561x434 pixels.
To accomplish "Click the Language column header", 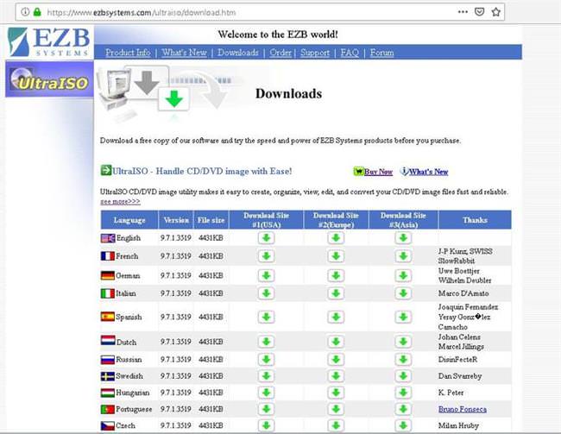I will click(x=129, y=220).
